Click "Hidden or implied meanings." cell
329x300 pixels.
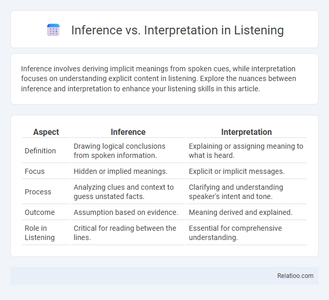pyautogui.click(x=120, y=171)
